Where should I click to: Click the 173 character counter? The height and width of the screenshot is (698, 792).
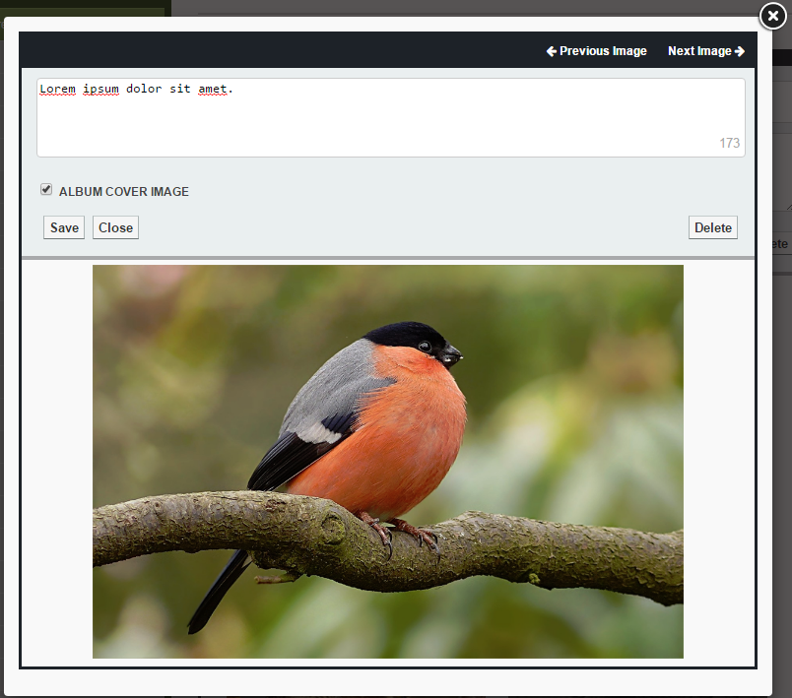[729, 143]
